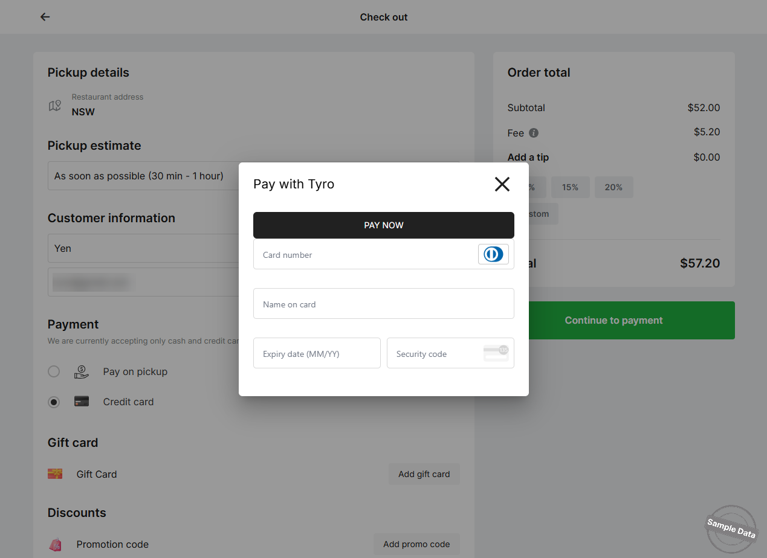Screen dimensions: 767x558
Task: Click the Add gift card button
Action: click(424, 474)
